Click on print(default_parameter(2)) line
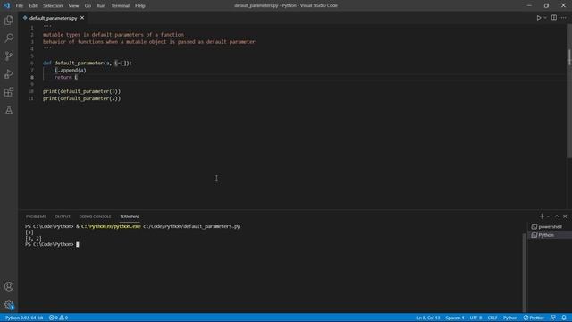 [81, 98]
